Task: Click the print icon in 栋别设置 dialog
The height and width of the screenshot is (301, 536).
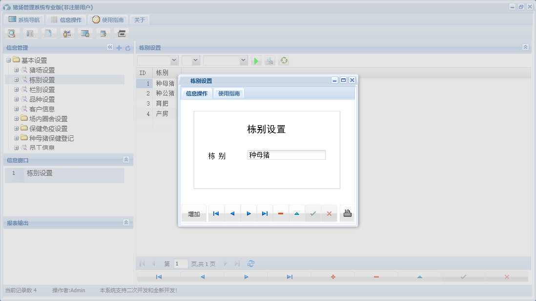Action: click(x=347, y=213)
